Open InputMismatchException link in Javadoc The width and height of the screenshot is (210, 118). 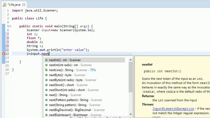tap(173, 108)
